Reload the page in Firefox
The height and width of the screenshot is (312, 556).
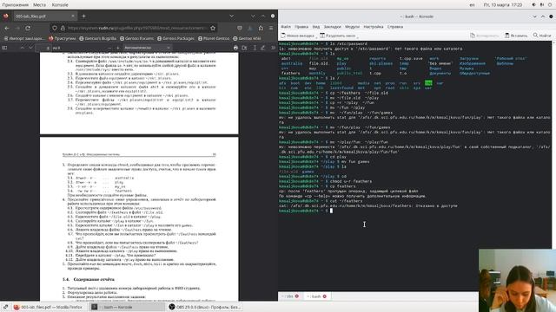(28, 28)
